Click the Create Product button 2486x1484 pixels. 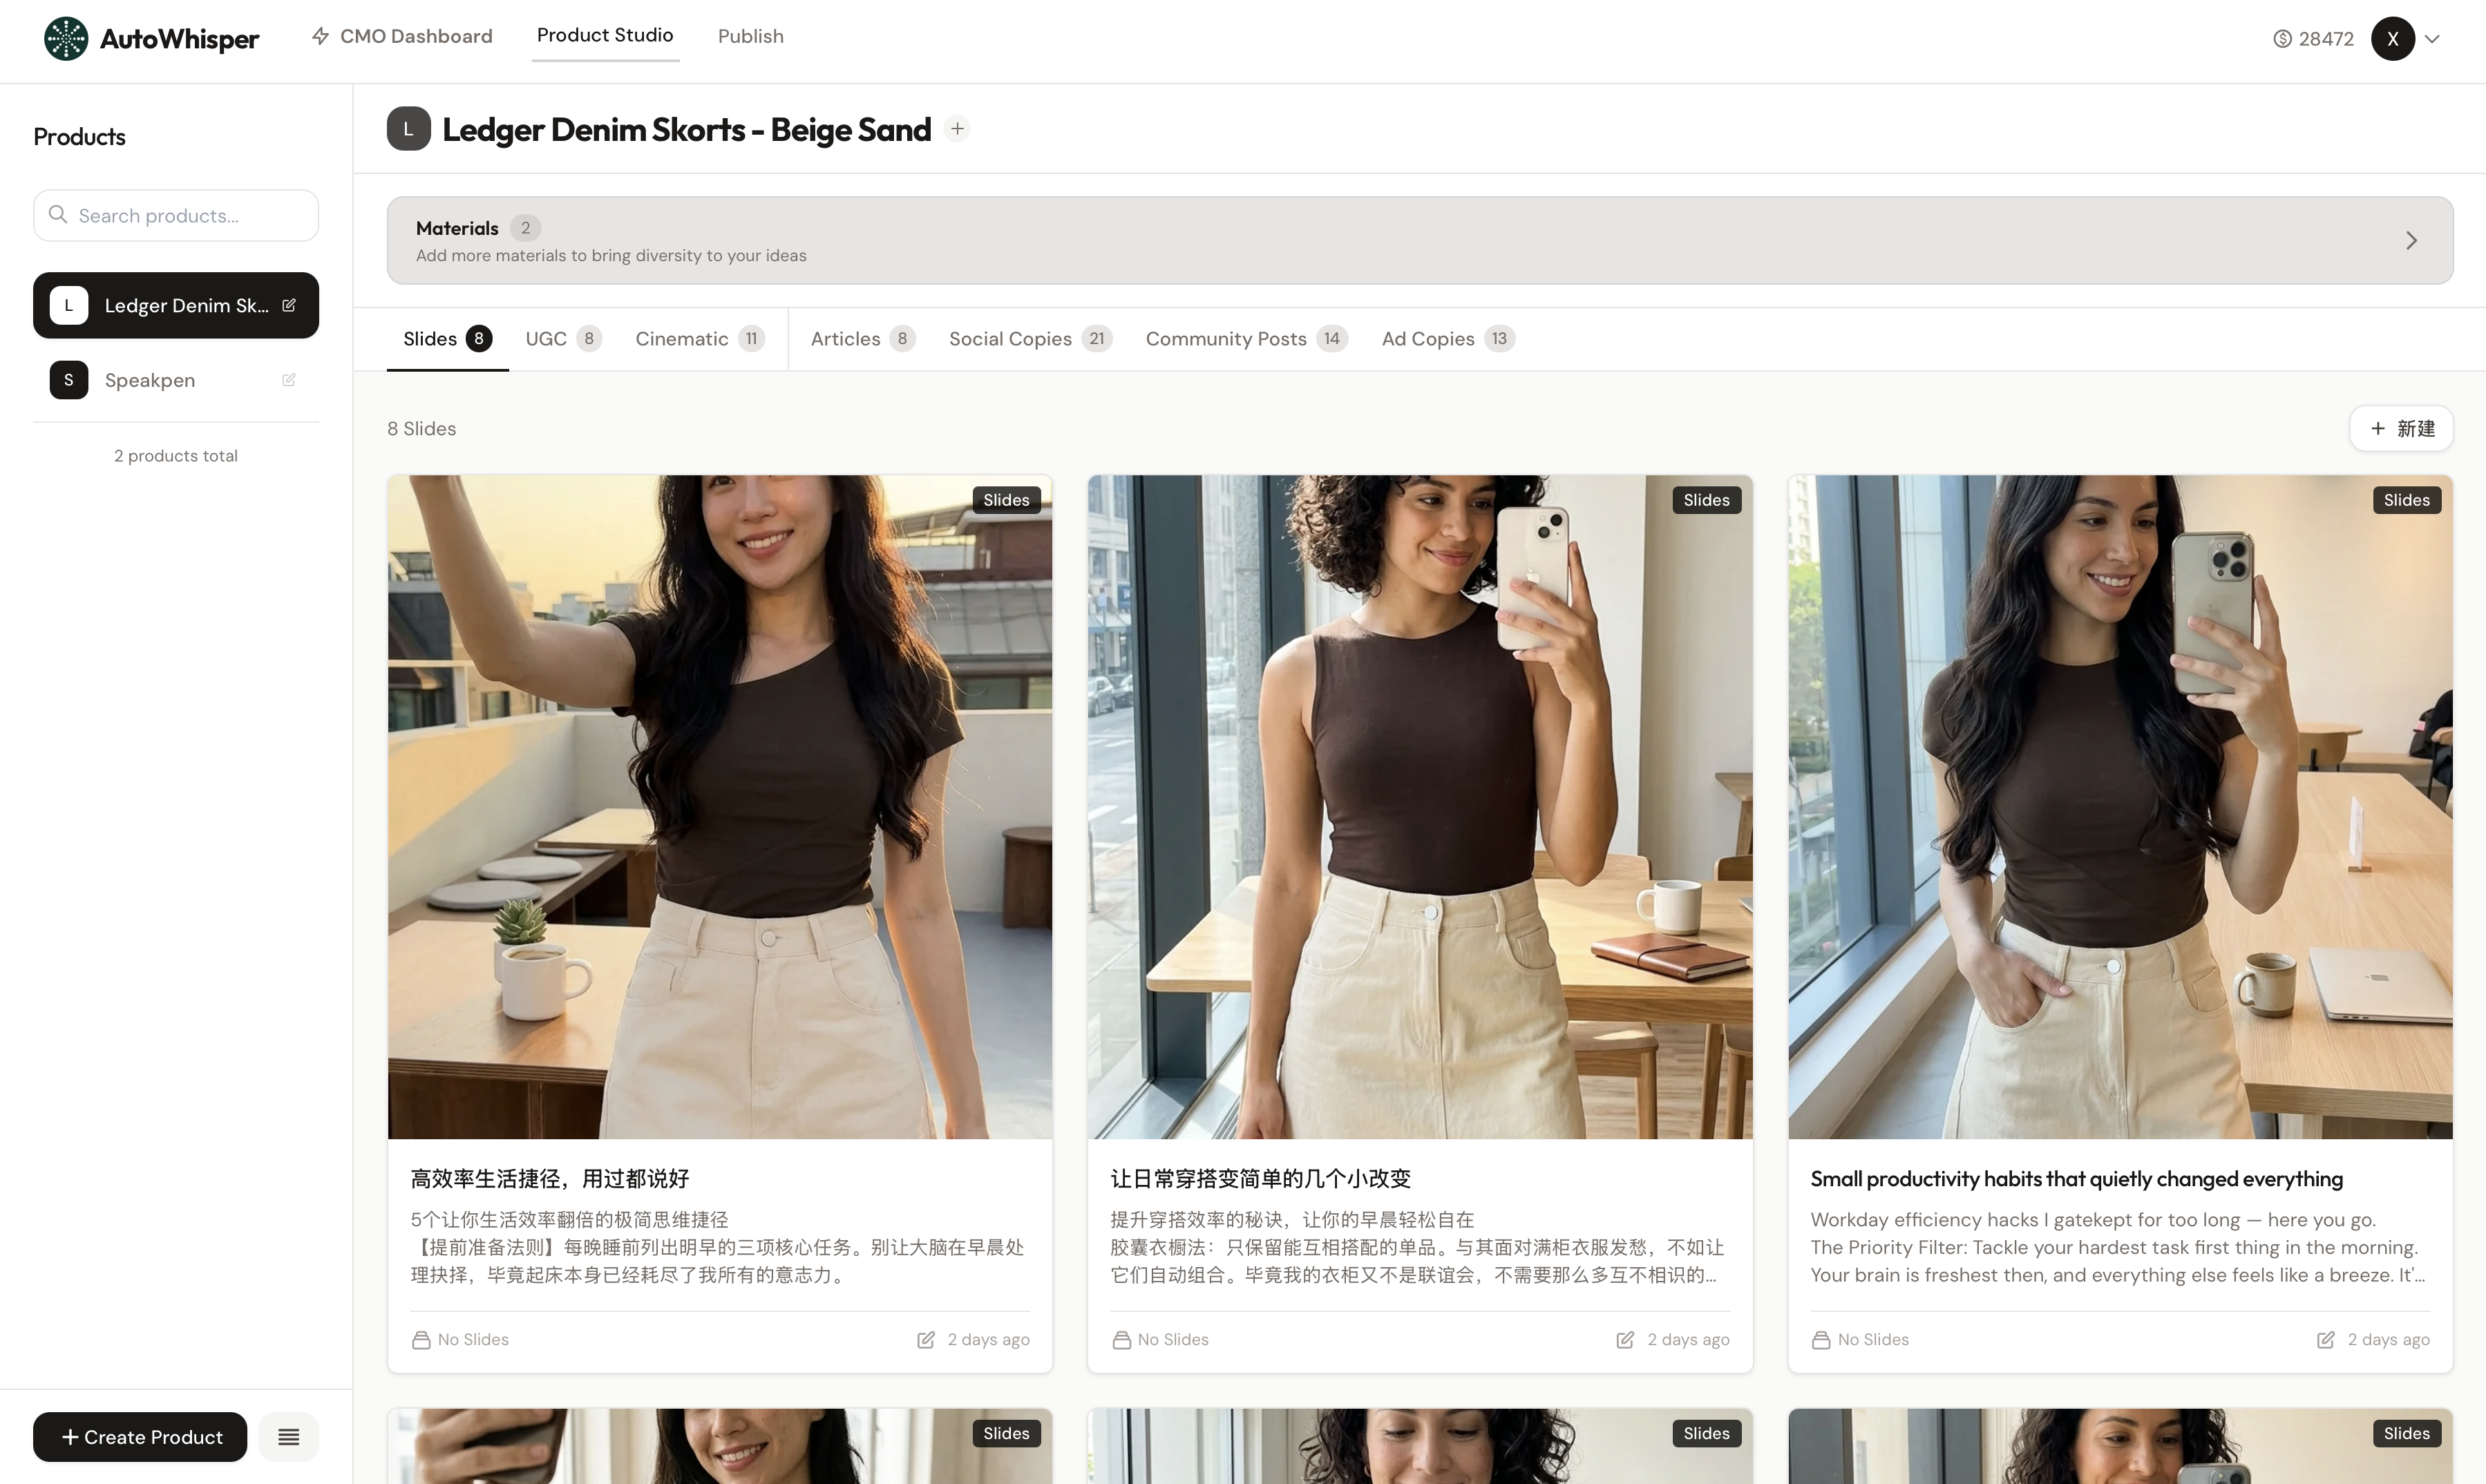[x=140, y=1437]
